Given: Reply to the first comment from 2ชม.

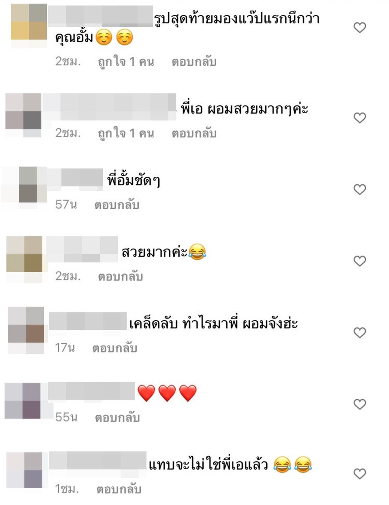Looking at the screenshot, I should [194, 62].
